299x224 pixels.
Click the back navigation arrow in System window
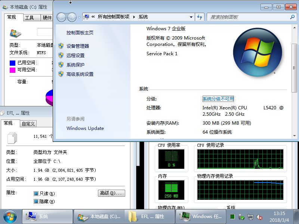coord(61,17)
